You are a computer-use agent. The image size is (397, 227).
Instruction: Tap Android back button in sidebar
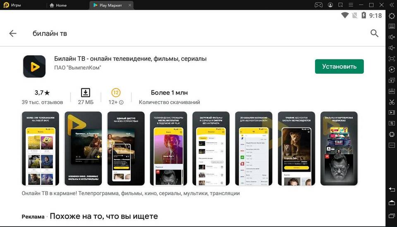coord(392,189)
